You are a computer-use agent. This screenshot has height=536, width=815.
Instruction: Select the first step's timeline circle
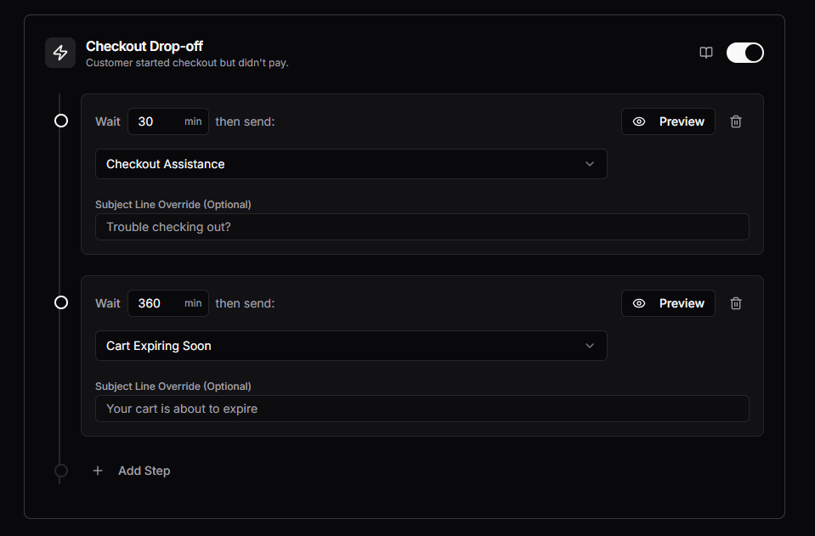pos(60,121)
